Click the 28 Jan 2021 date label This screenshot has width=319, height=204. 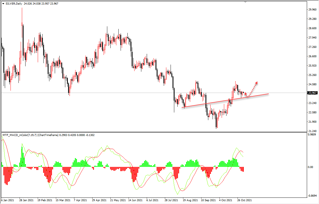point(26,200)
